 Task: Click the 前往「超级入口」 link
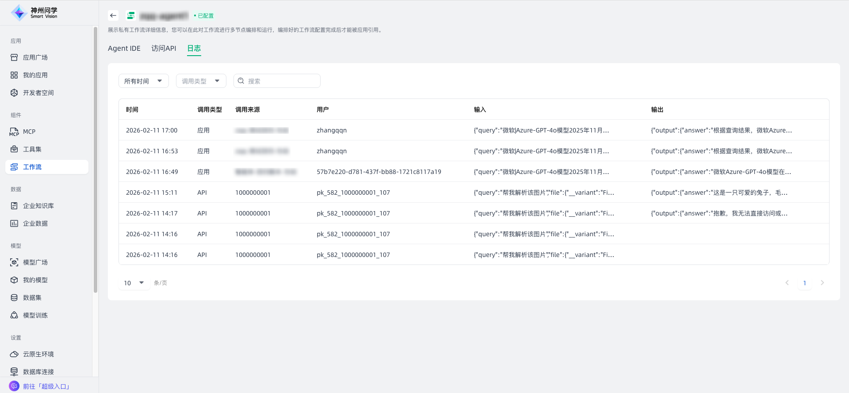(46, 386)
